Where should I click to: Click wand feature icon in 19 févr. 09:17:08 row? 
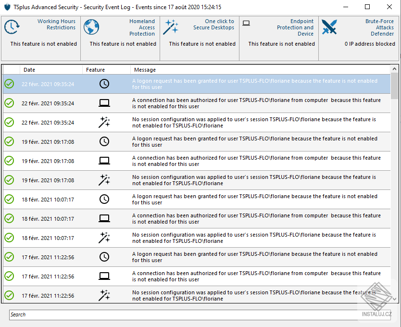pyautogui.click(x=104, y=180)
